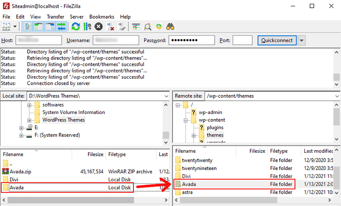Select Avada.zip in local file list
This screenshot has width=341, height=206.
point(20,172)
